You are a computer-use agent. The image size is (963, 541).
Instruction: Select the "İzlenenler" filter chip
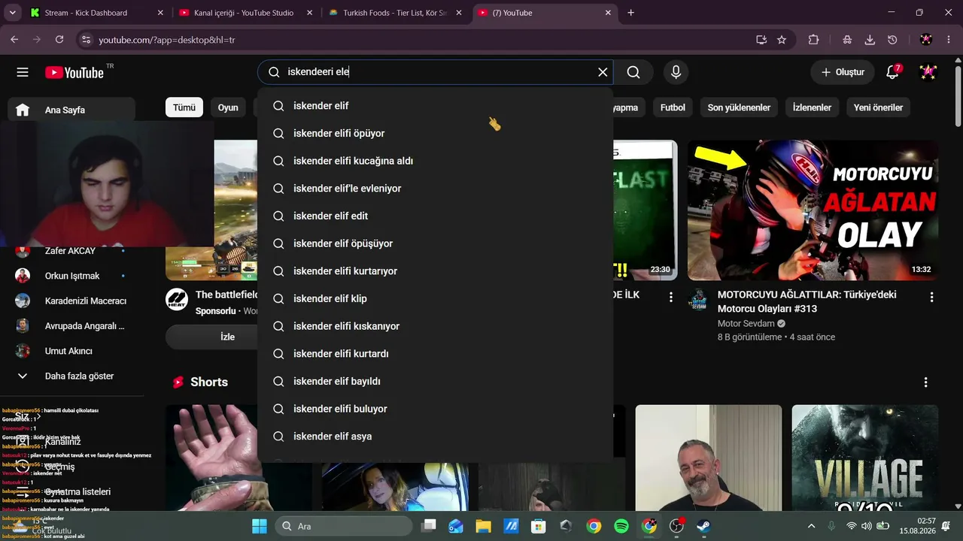click(812, 107)
